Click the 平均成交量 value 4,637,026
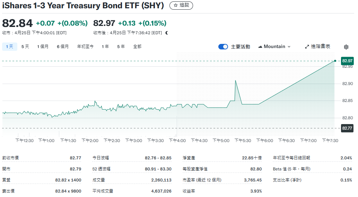The width and height of the screenshot is (358, 197). (x=161, y=191)
